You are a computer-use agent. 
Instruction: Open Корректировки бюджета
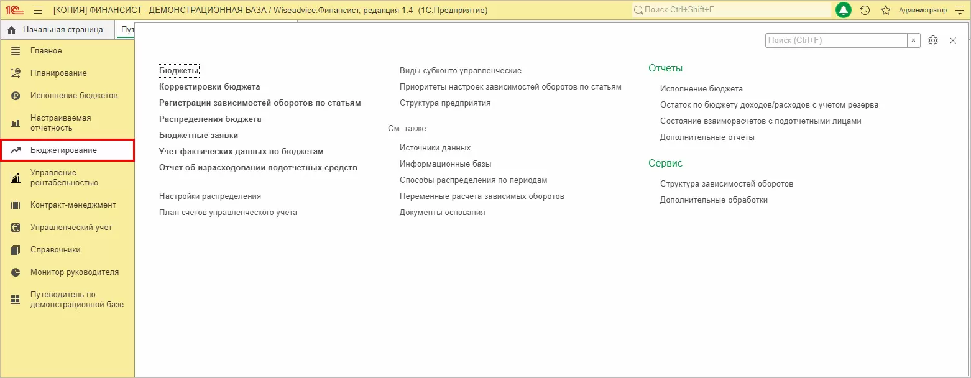tap(209, 86)
